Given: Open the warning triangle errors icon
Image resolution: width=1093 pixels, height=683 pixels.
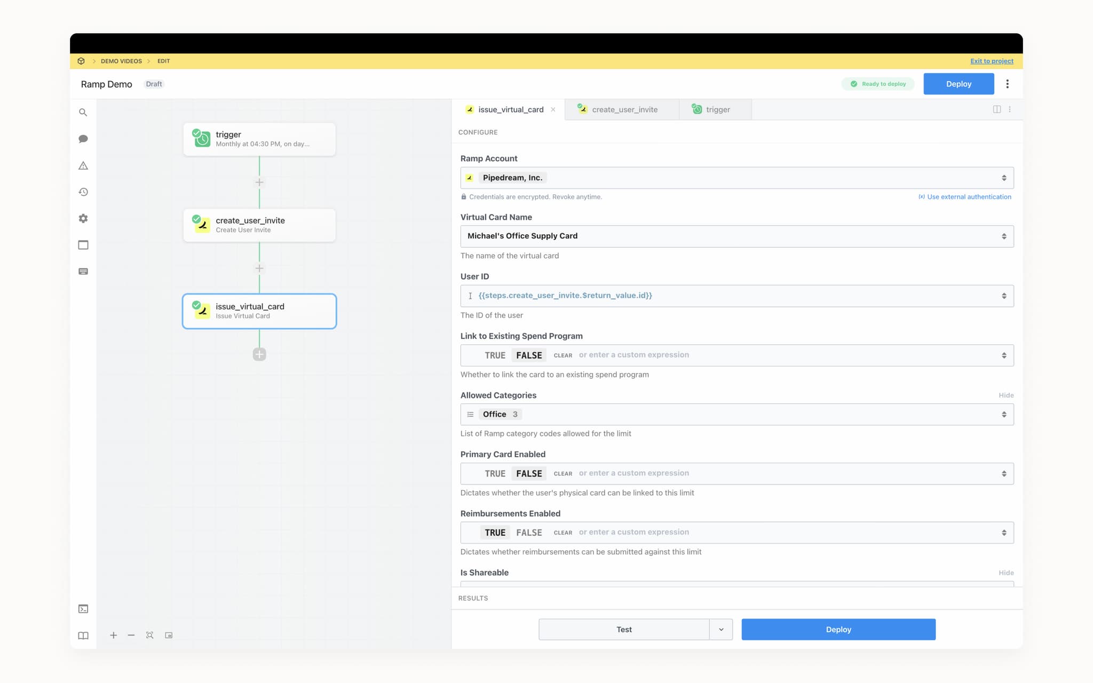Looking at the screenshot, I should point(83,165).
